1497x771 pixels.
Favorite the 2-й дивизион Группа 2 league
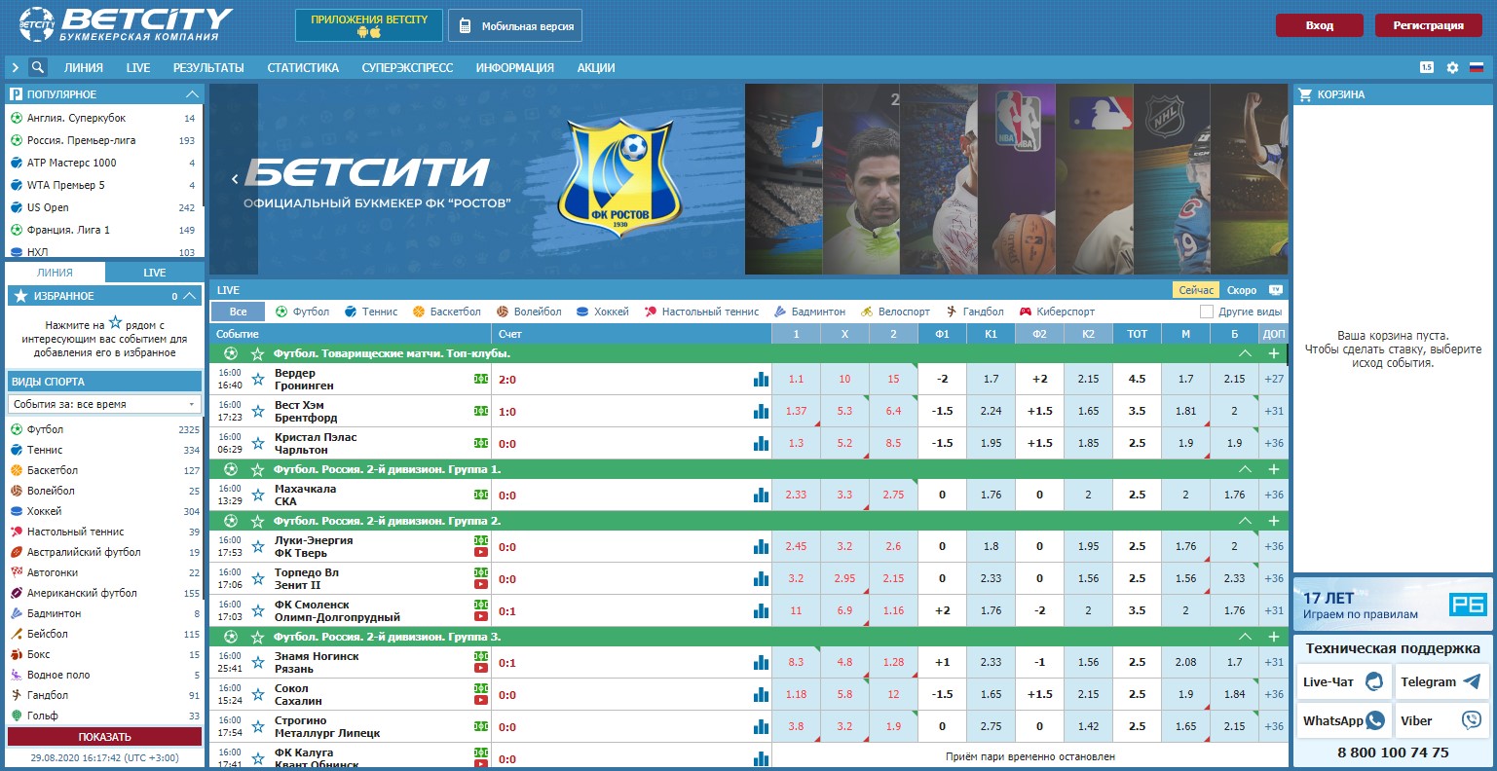[257, 521]
